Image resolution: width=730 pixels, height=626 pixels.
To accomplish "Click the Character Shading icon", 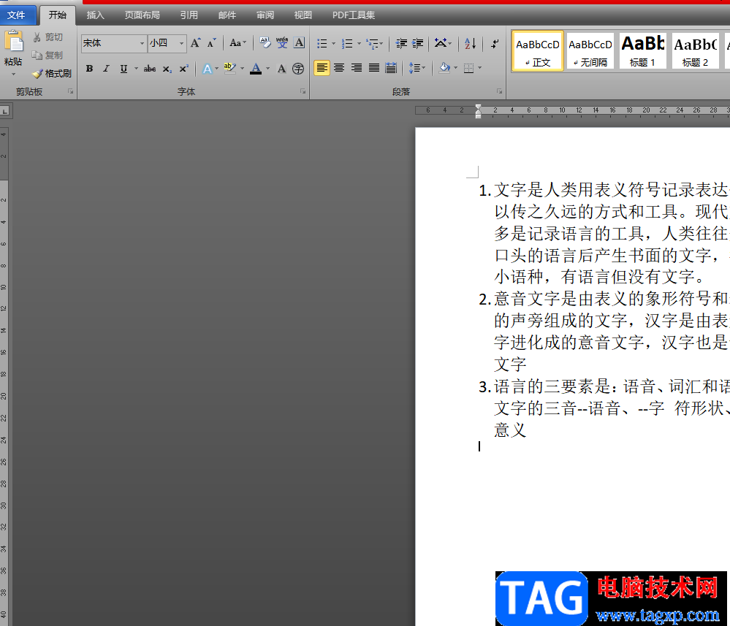I will click(x=281, y=69).
